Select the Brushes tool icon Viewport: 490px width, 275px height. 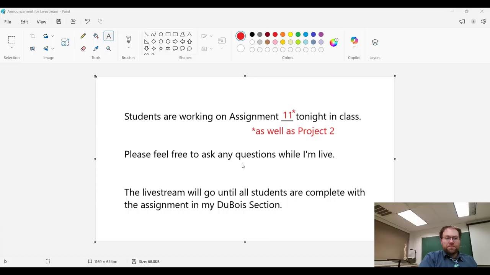point(128,39)
